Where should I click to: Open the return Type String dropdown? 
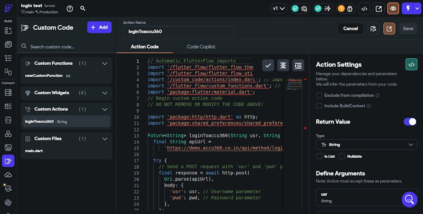coord(366,145)
